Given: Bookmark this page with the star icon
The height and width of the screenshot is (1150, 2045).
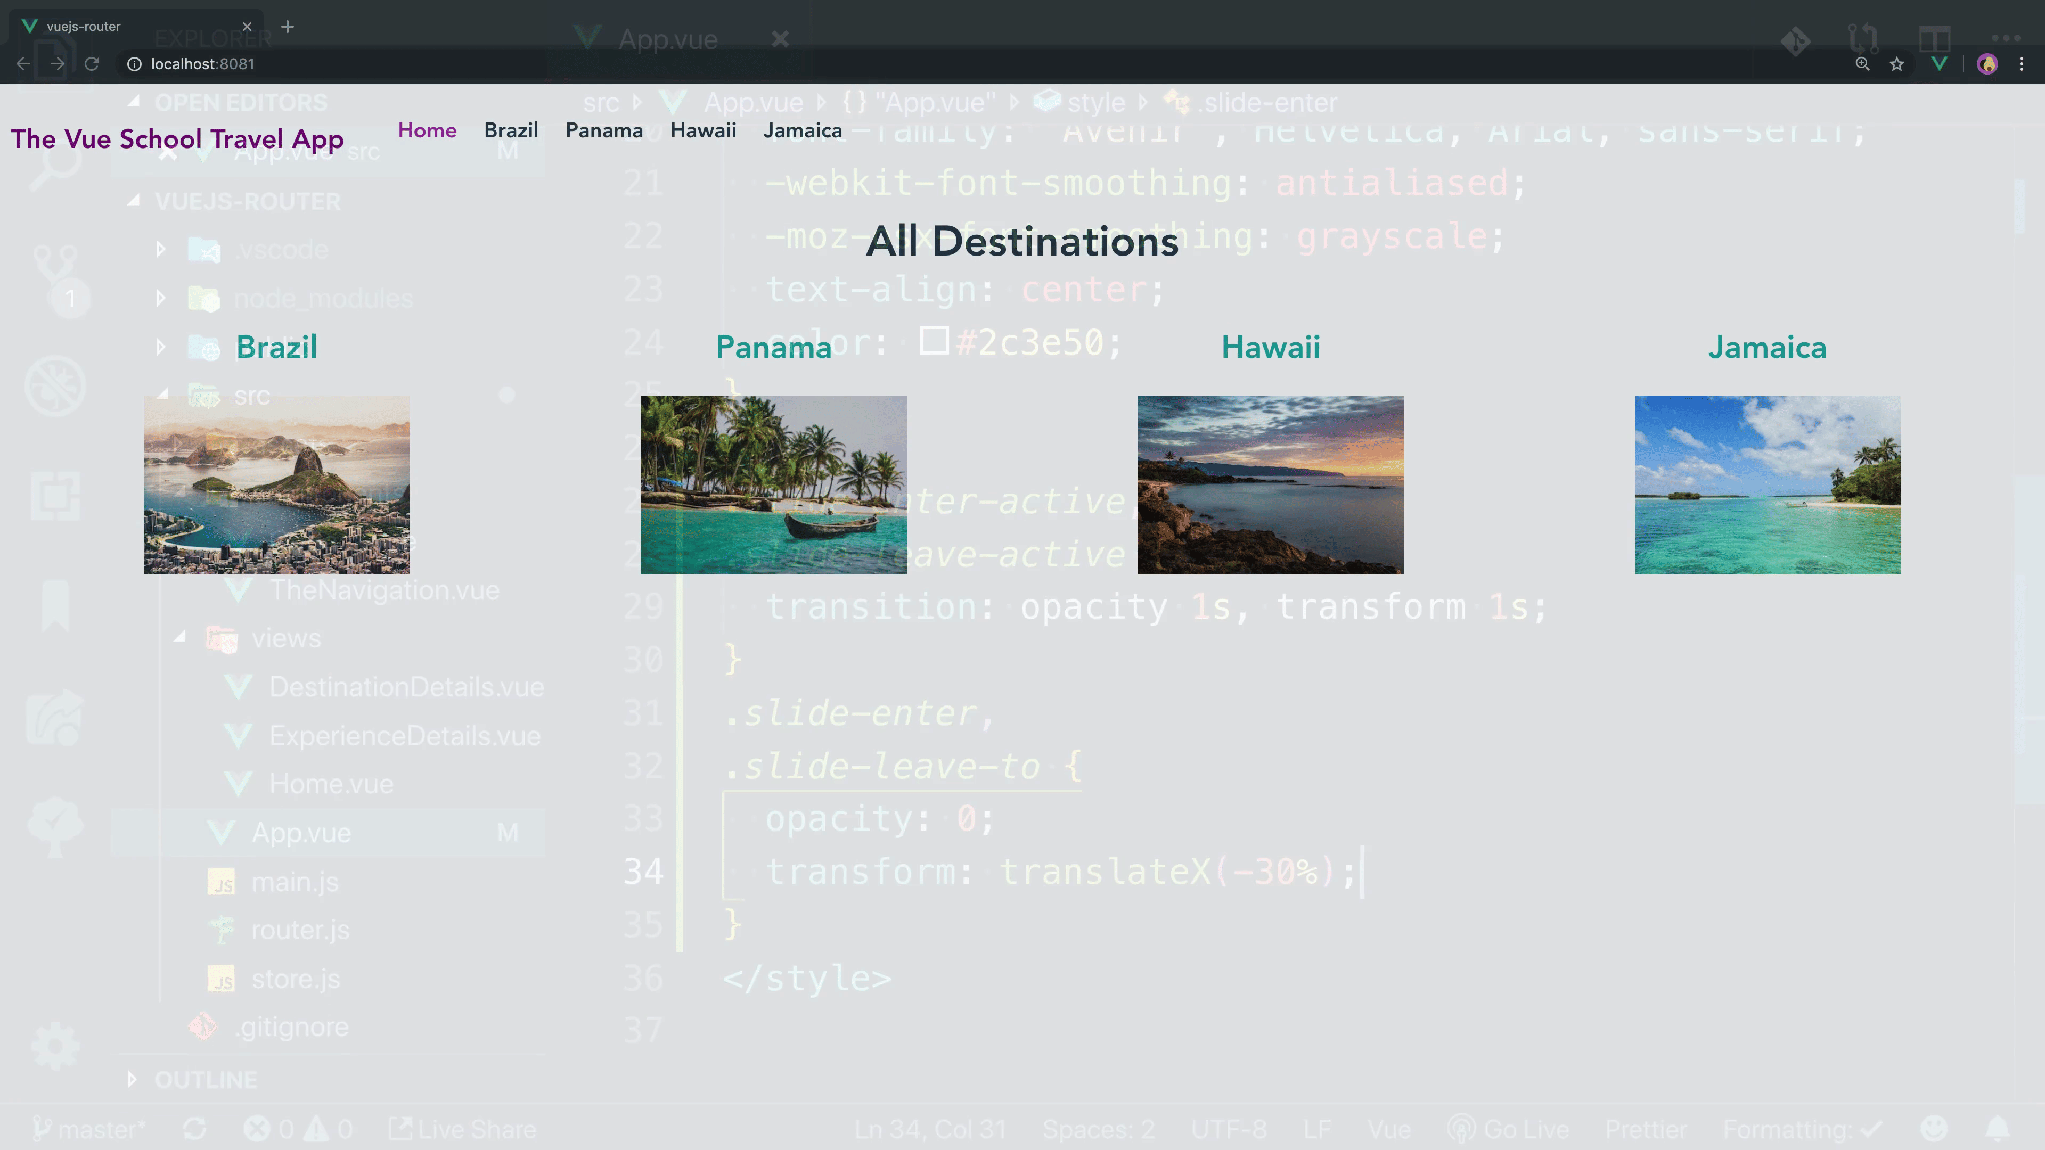Looking at the screenshot, I should 1896,64.
